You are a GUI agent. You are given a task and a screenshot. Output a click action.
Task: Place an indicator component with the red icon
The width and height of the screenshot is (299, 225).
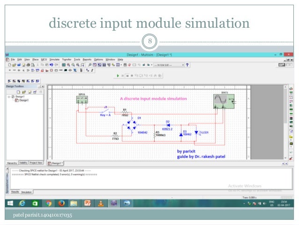[x=51, y=70]
